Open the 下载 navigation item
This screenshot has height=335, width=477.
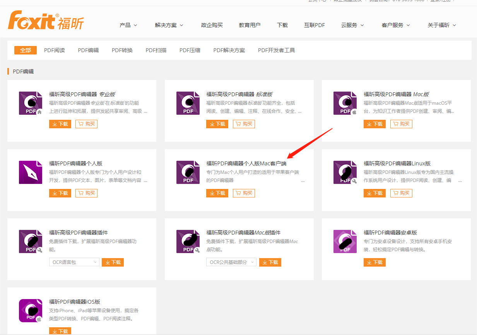[282, 25]
